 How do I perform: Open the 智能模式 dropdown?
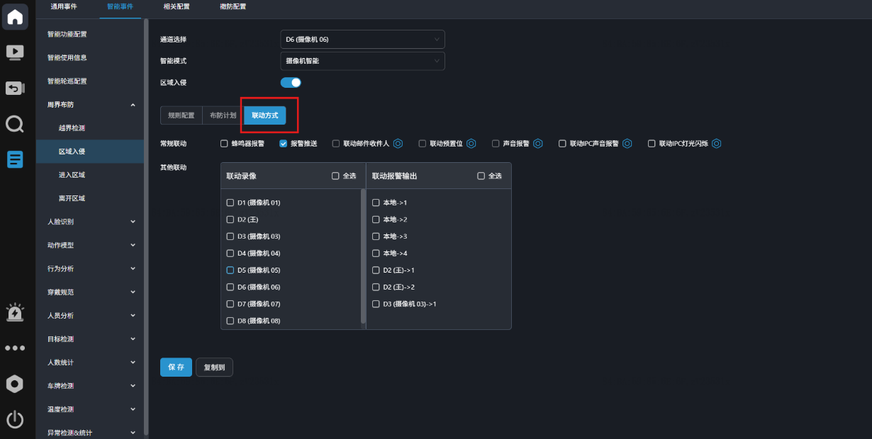tap(362, 61)
